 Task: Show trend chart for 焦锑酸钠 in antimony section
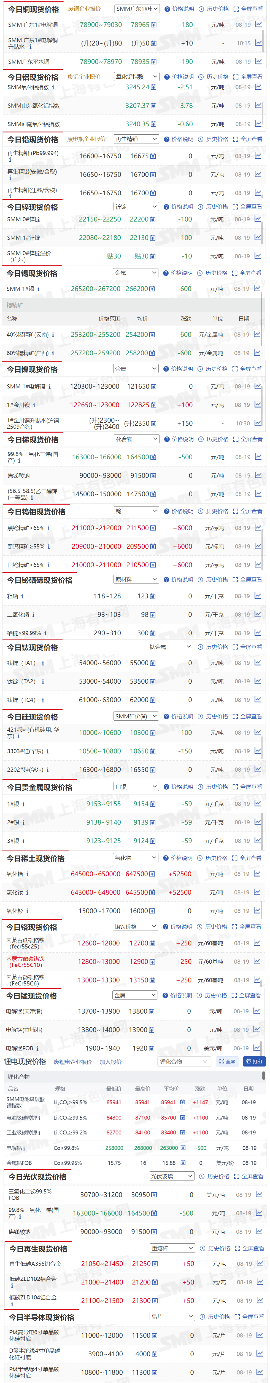tap(258, 475)
